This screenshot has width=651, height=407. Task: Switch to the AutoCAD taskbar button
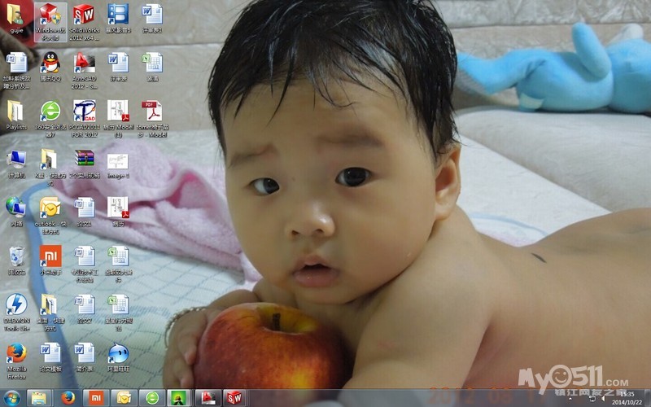[x=208, y=398]
